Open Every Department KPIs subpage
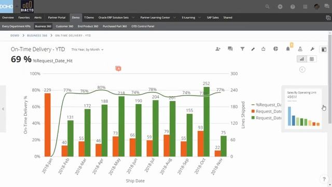The width and height of the screenshot is (332, 187). tap(16, 26)
